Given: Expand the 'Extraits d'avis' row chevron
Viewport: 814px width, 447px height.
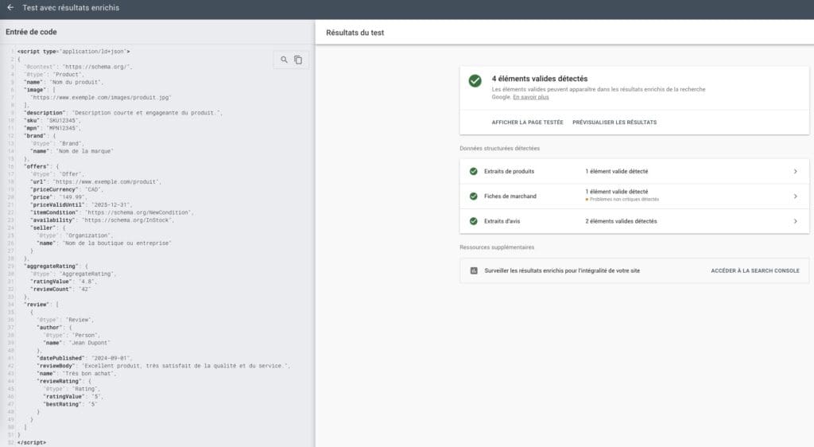Looking at the screenshot, I should pos(795,221).
